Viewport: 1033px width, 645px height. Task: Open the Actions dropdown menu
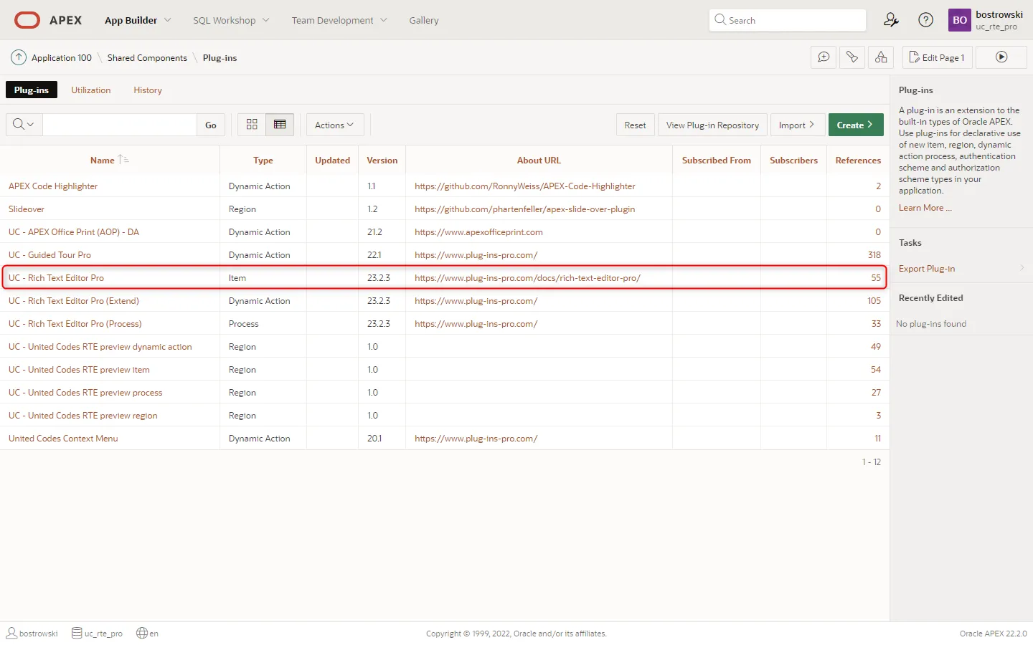pos(334,125)
